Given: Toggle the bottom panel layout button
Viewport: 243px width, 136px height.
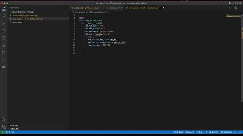Looking at the screenshot, I should (x=233, y=3).
